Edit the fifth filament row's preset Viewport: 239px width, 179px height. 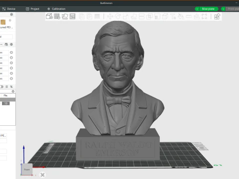click(11, 73)
